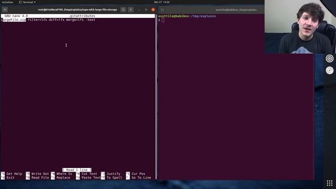Open the hamburger menu in the left terminal header
Screen dimensions: 336x189
point(131,9)
